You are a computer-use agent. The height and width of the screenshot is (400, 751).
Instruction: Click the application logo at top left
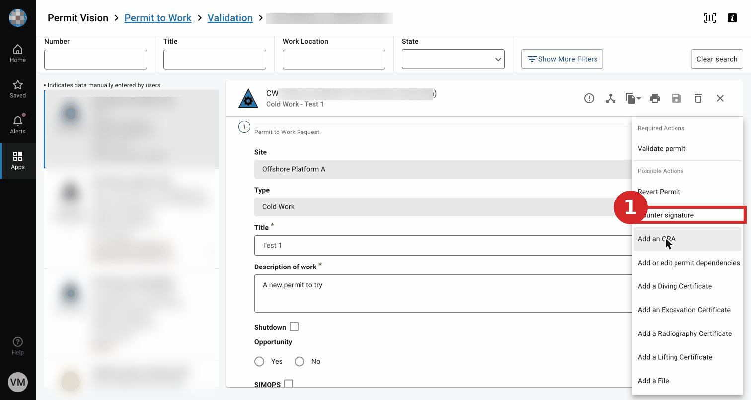click(18, 18)
